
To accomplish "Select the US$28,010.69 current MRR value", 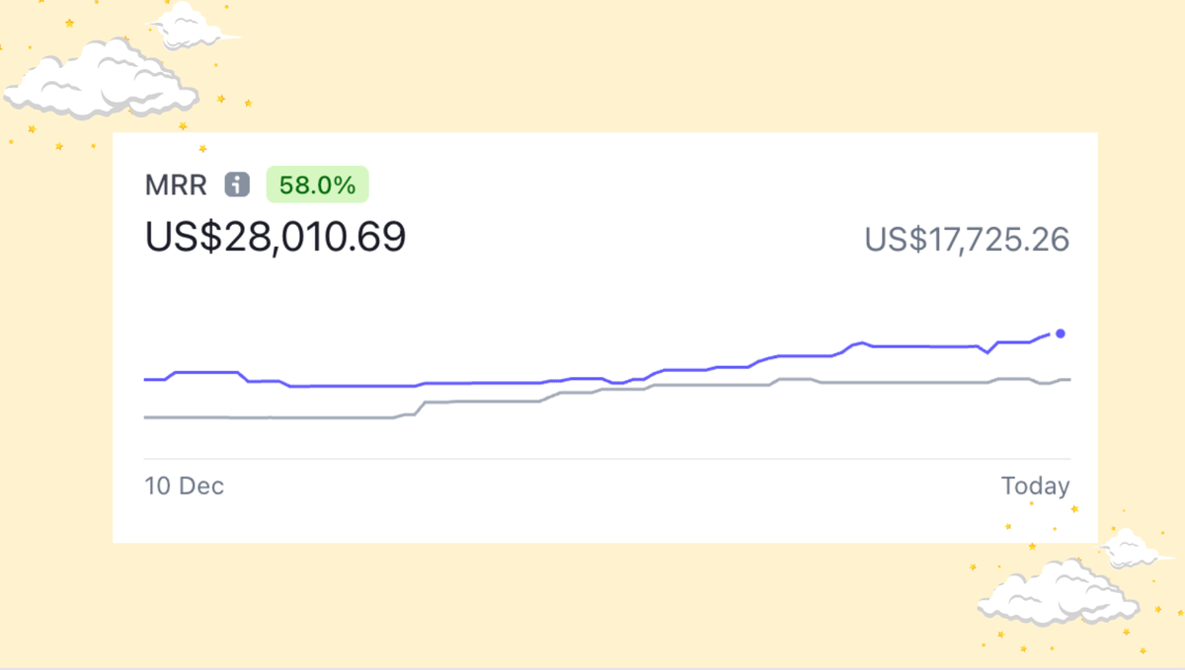I will click(x=276, y=238).
